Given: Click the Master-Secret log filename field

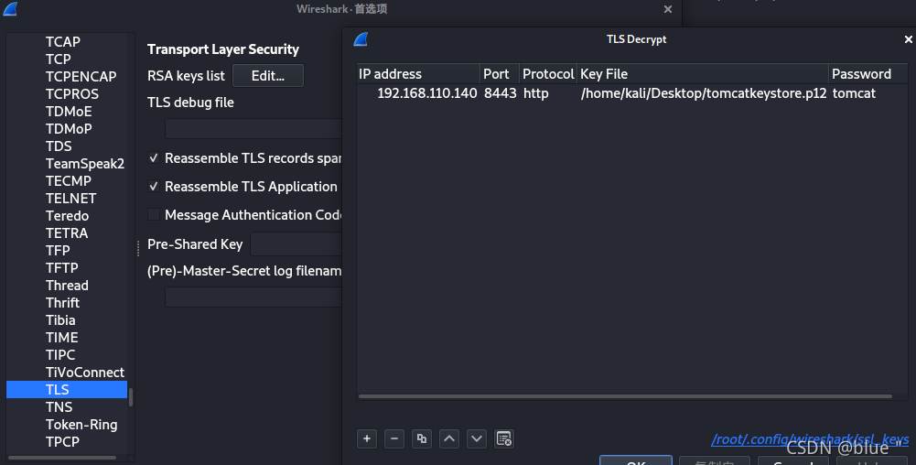Looking at the screenshot, I should click(x=253, y=297).
